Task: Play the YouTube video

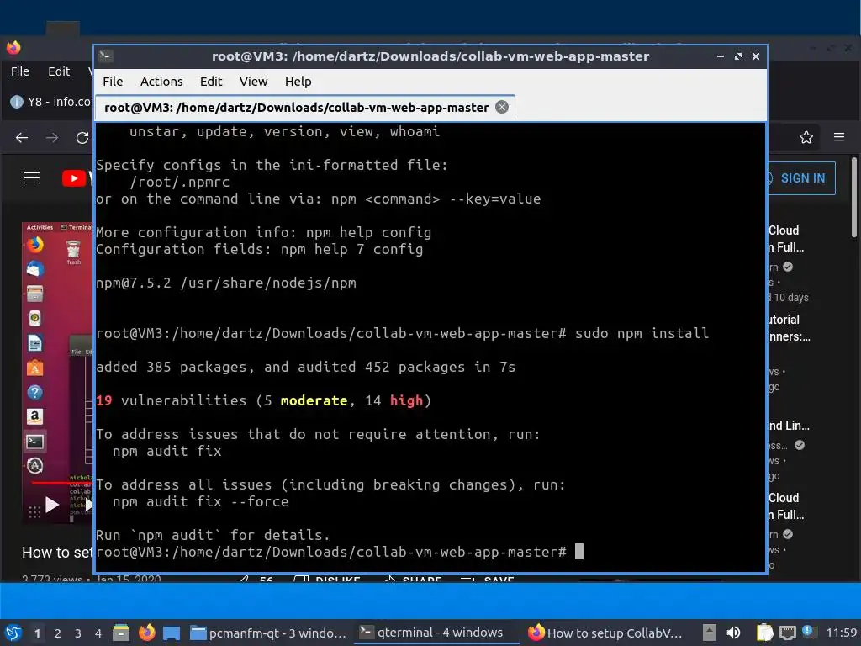Action: click(52, 505)
